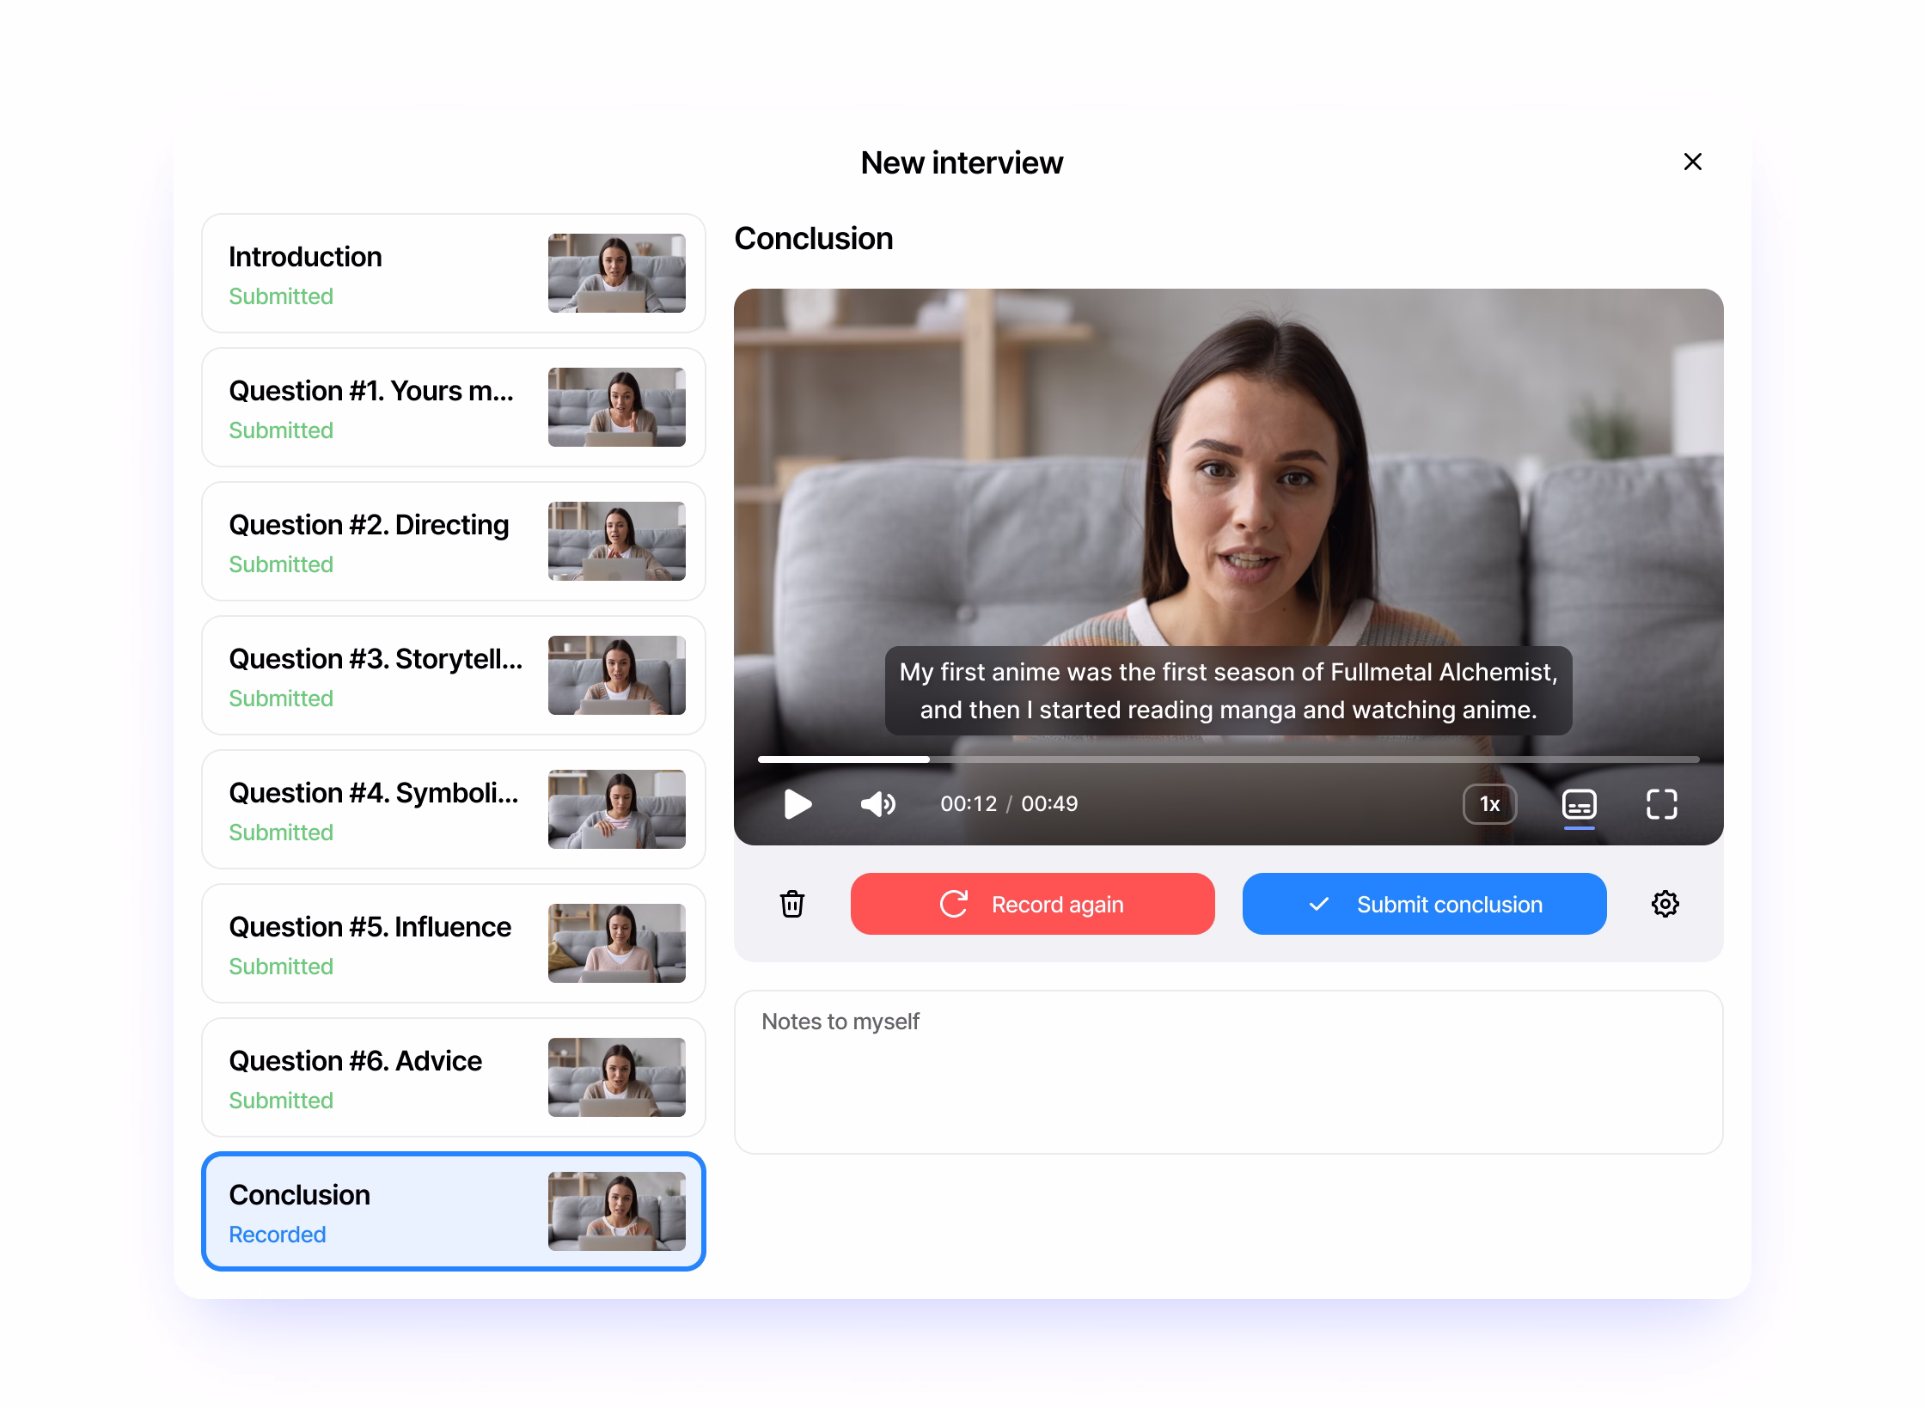Click Question #5 Influence thumbnail

pyautogui.click(x=617, y=943)
